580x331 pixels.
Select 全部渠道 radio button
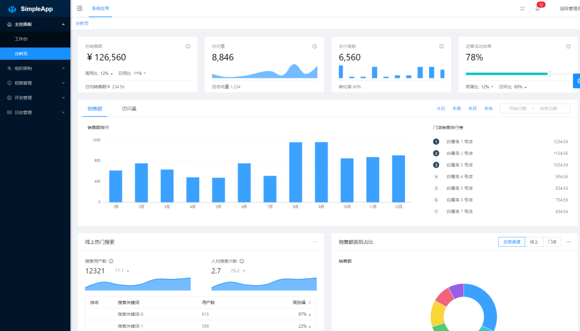[x=511, y=242]
